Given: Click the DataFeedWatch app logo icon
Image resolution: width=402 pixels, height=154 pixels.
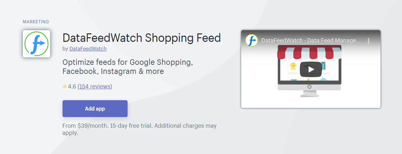Looking at the screenshot, I should point(36,44).
